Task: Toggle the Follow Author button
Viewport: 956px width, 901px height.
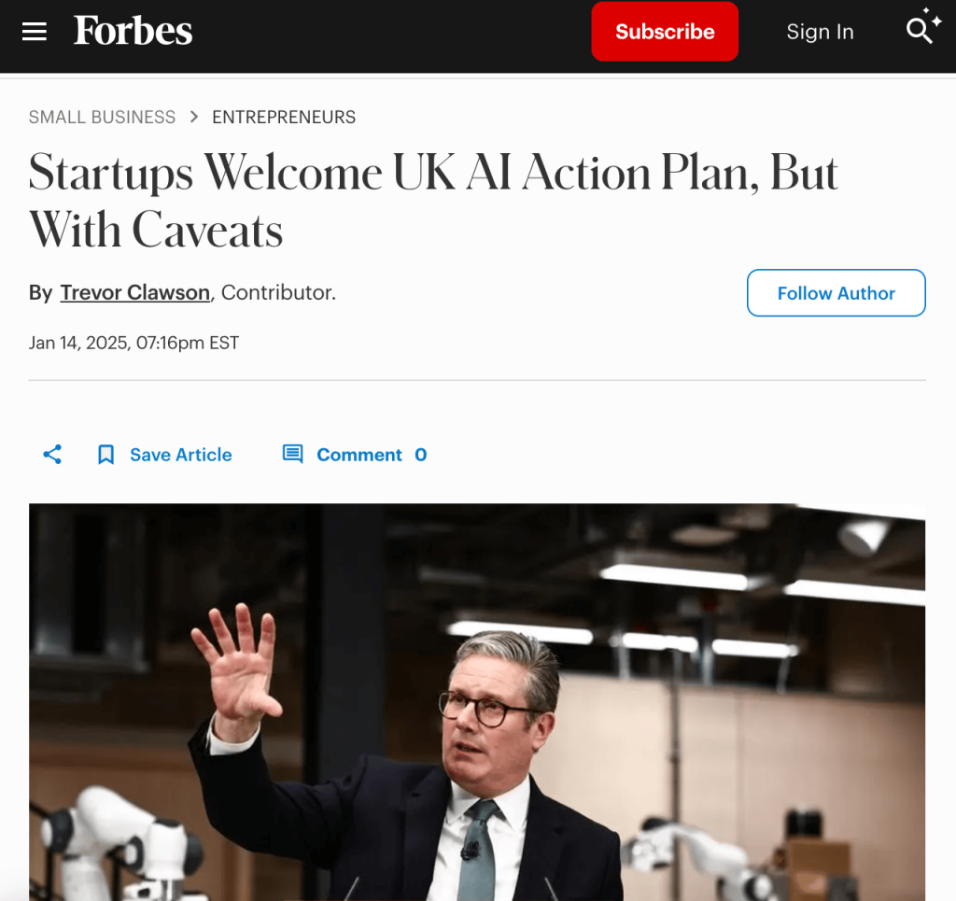Action: (836, 293)
